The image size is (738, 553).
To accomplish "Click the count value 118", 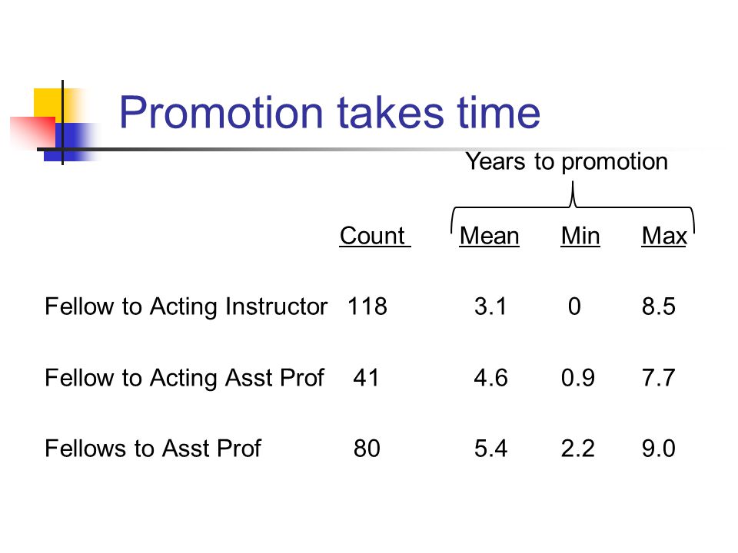I will pos(367,306).
